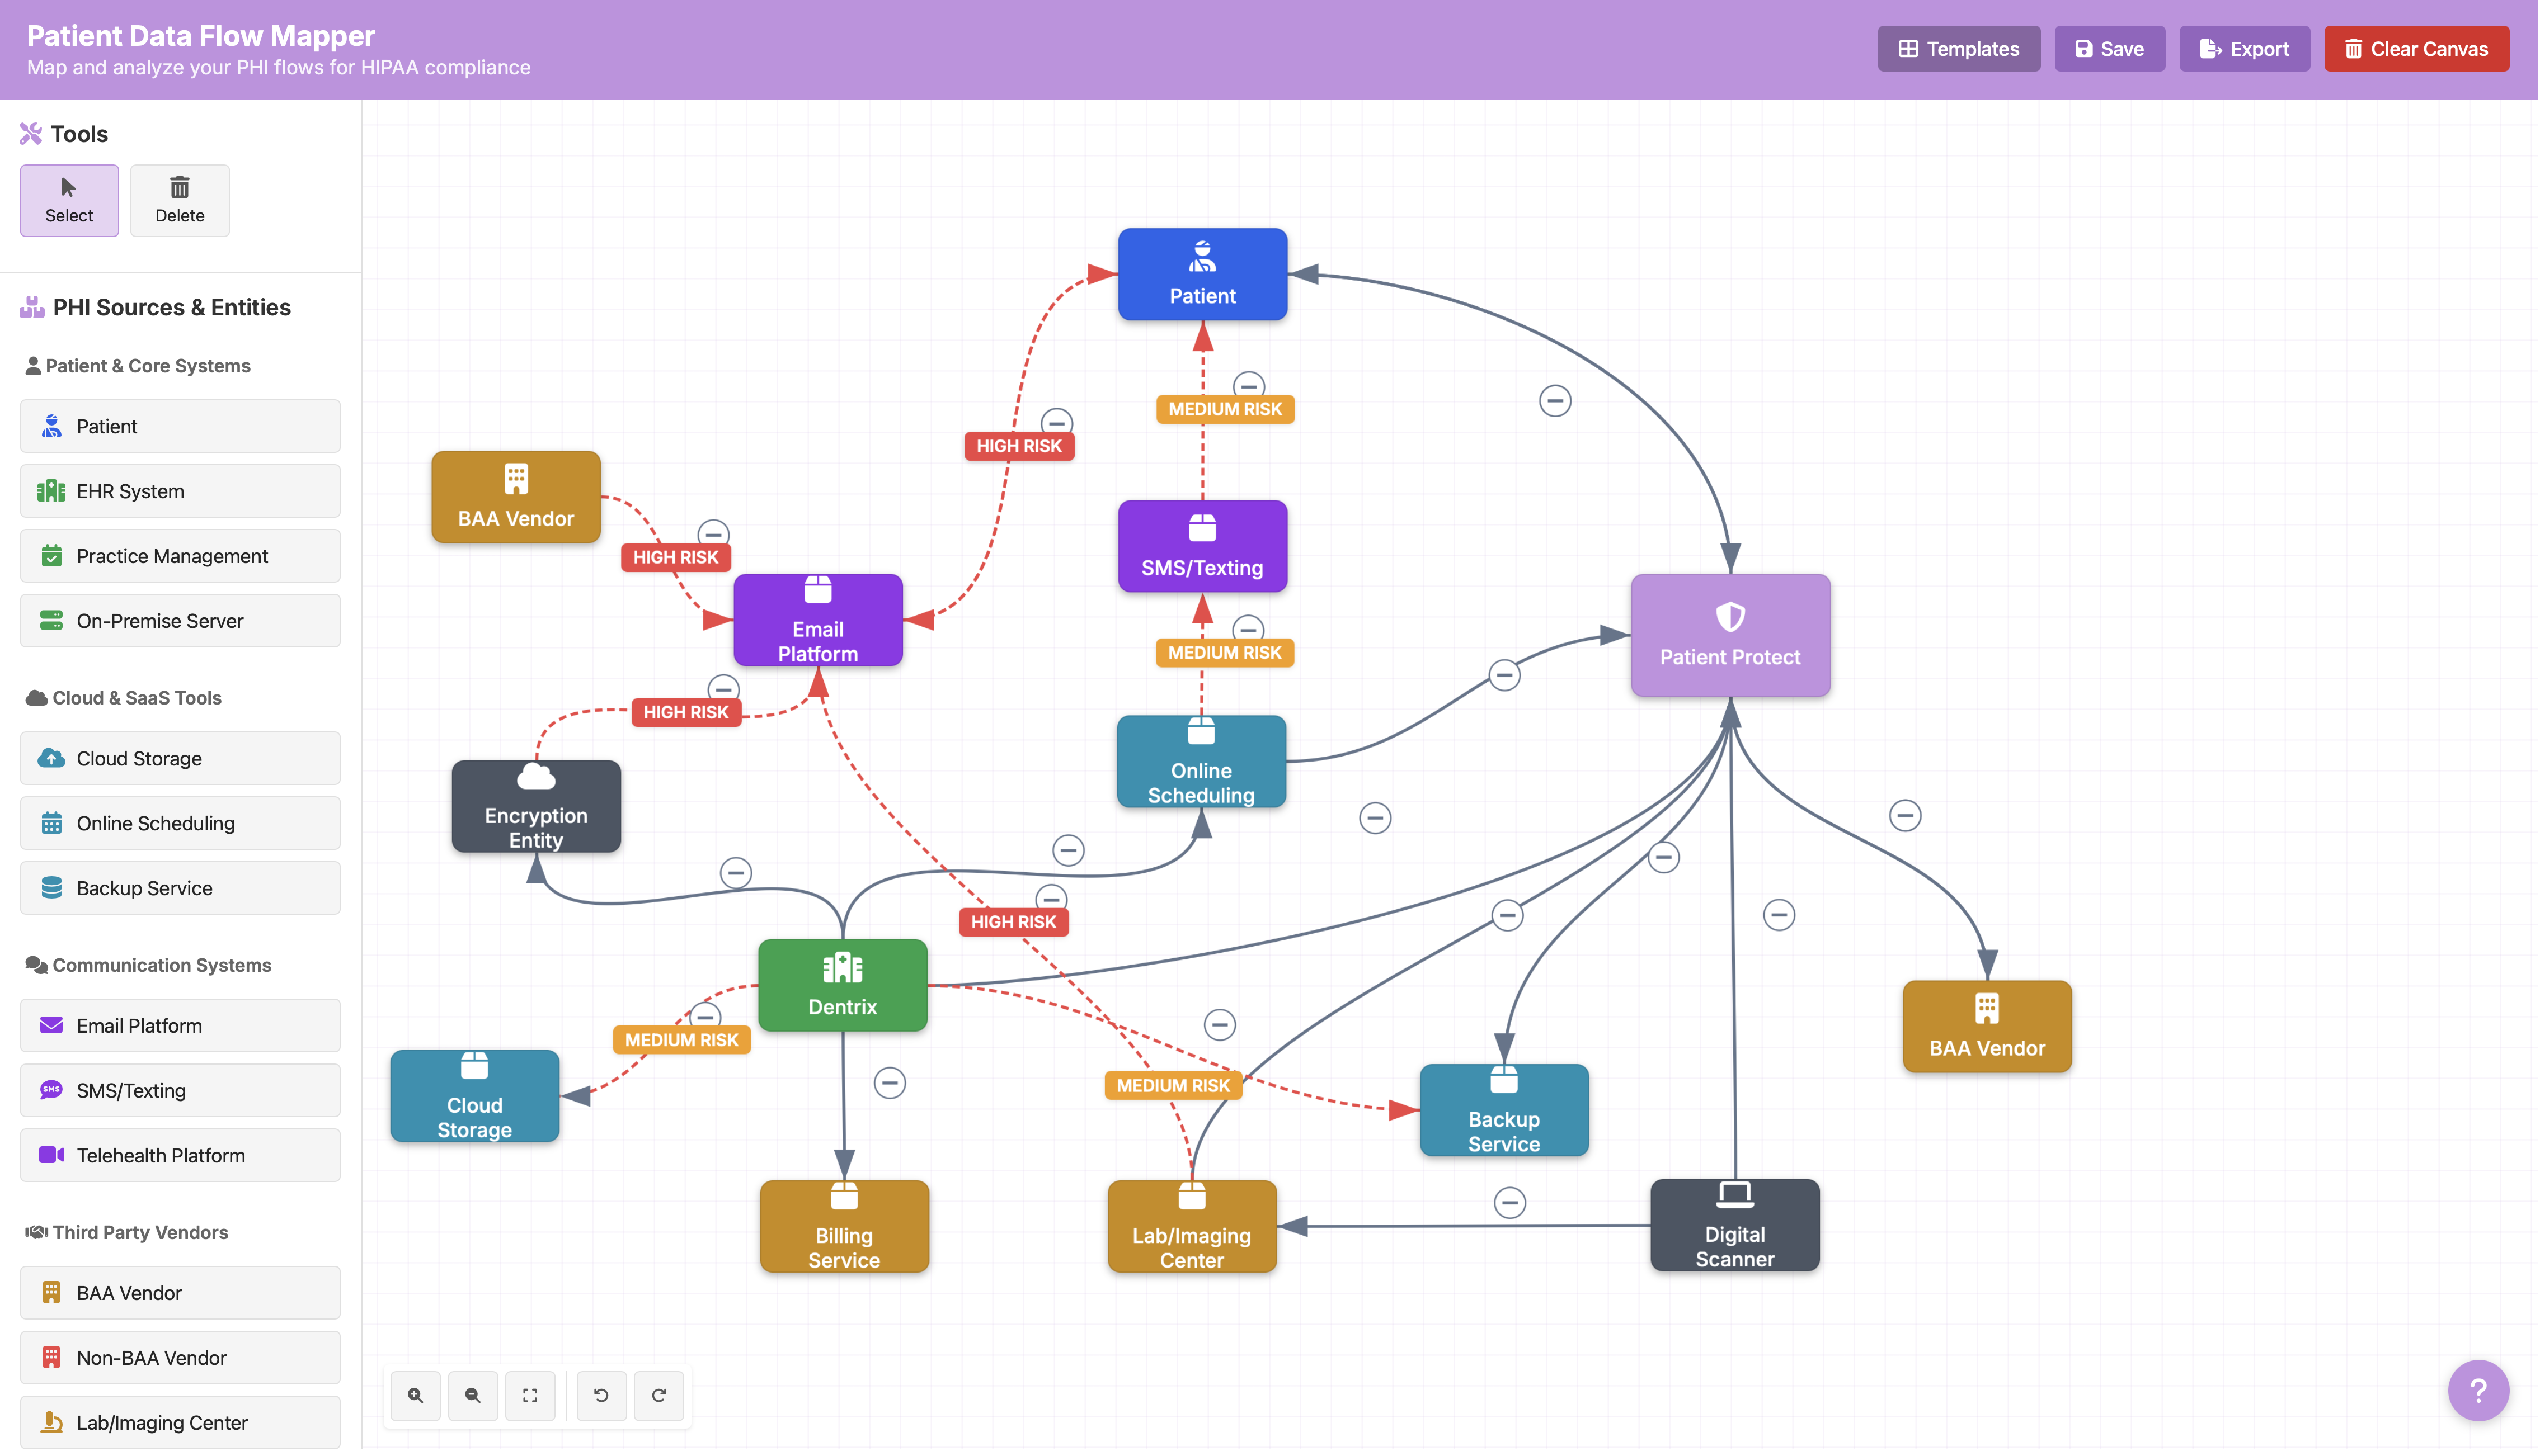The width and height of the screenshot is (2540, 1456).
Task: Zoom in using the magnifier plus icon
Action: (x=415, y=1395)
